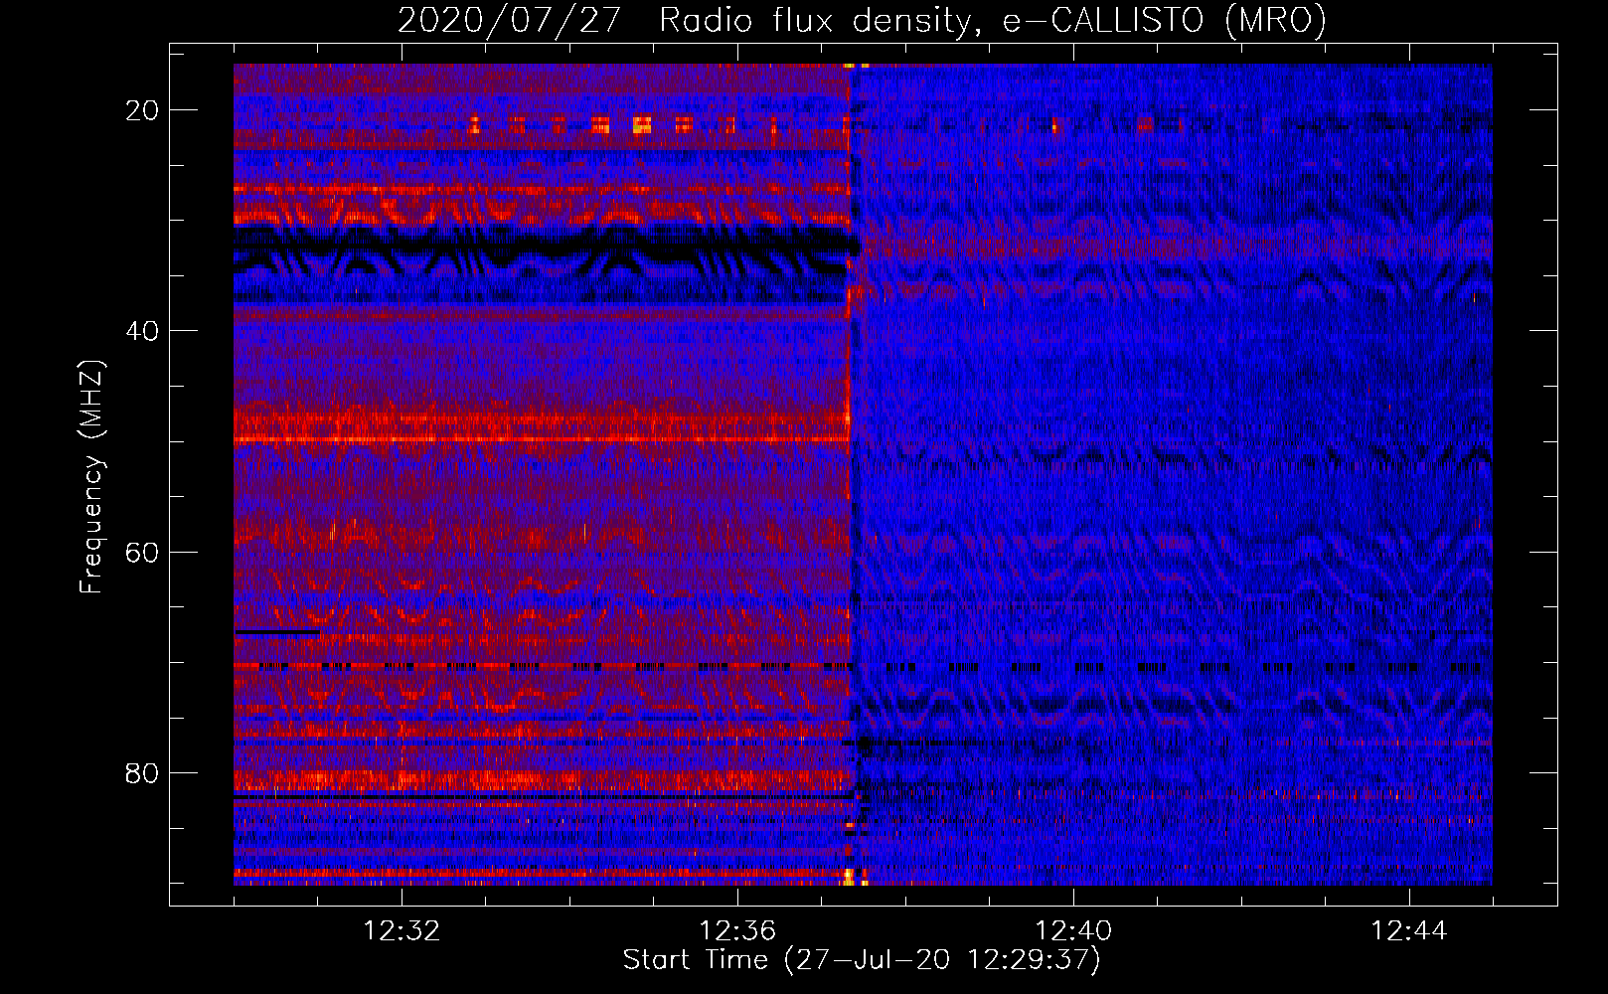
Task: Click the 40 frequency tick label
Action: point(143,331)
